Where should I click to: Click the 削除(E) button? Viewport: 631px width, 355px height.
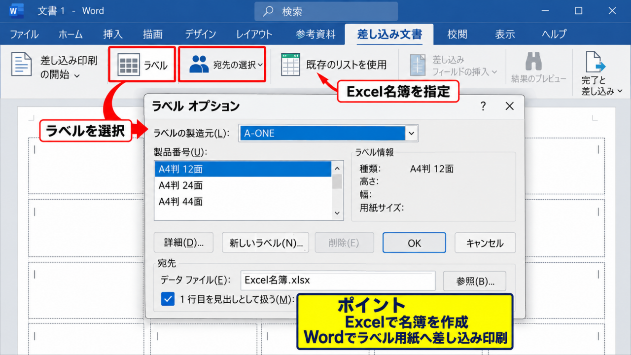pyautogui.click(x=344, y=243)
